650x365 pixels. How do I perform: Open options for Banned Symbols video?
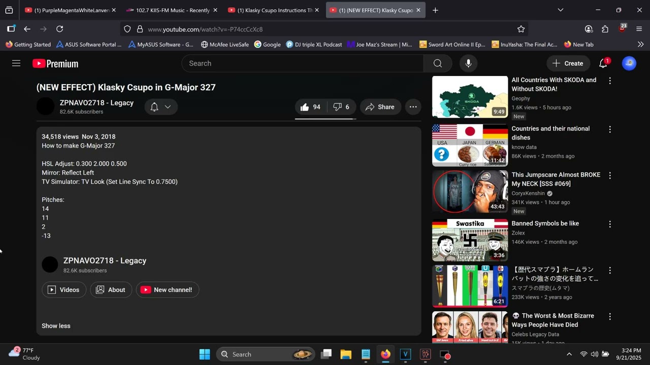610,225
